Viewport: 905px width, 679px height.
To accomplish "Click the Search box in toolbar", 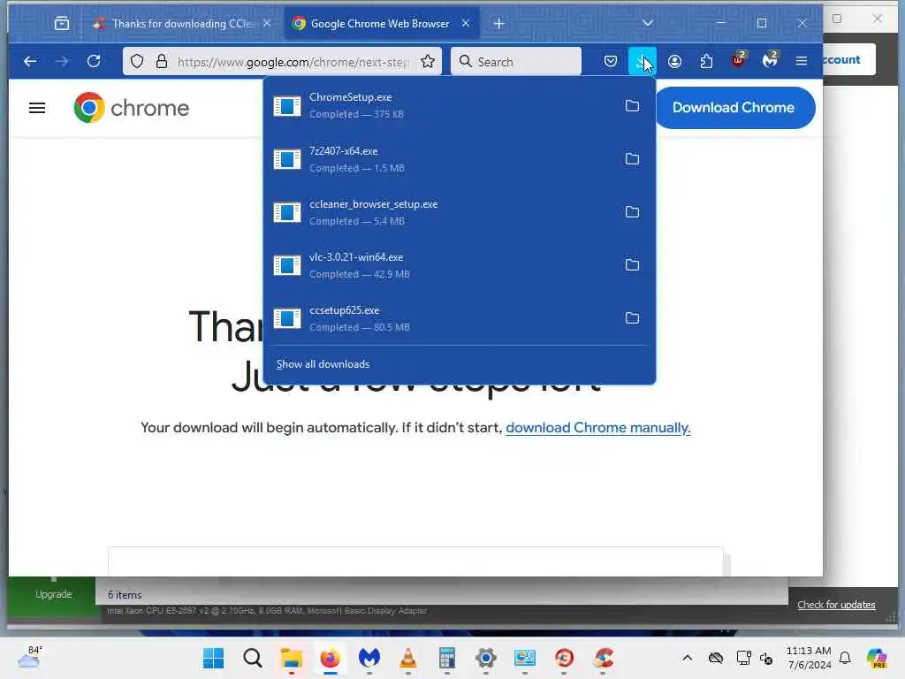I will [516, 61].
